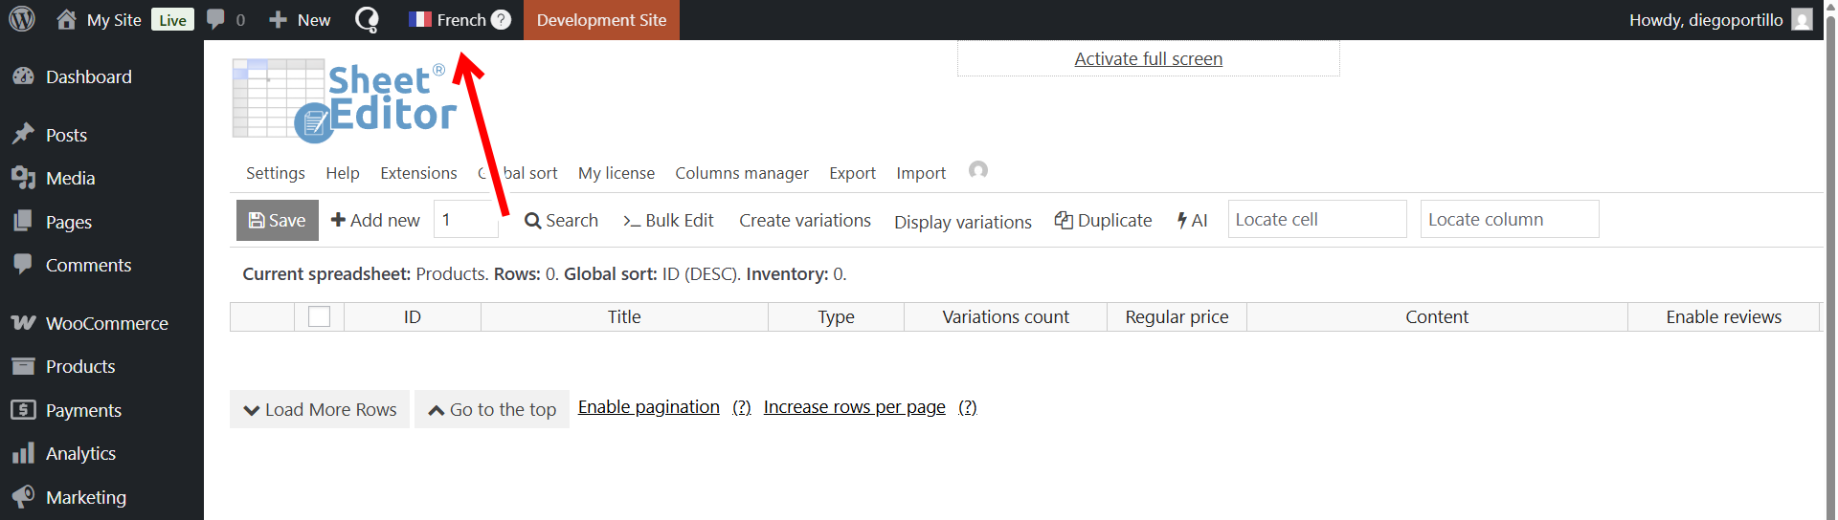Viewport: 1838px width, 520px height.
Task: Tick the select-all rows checkbox
Action: coord(319,316)
